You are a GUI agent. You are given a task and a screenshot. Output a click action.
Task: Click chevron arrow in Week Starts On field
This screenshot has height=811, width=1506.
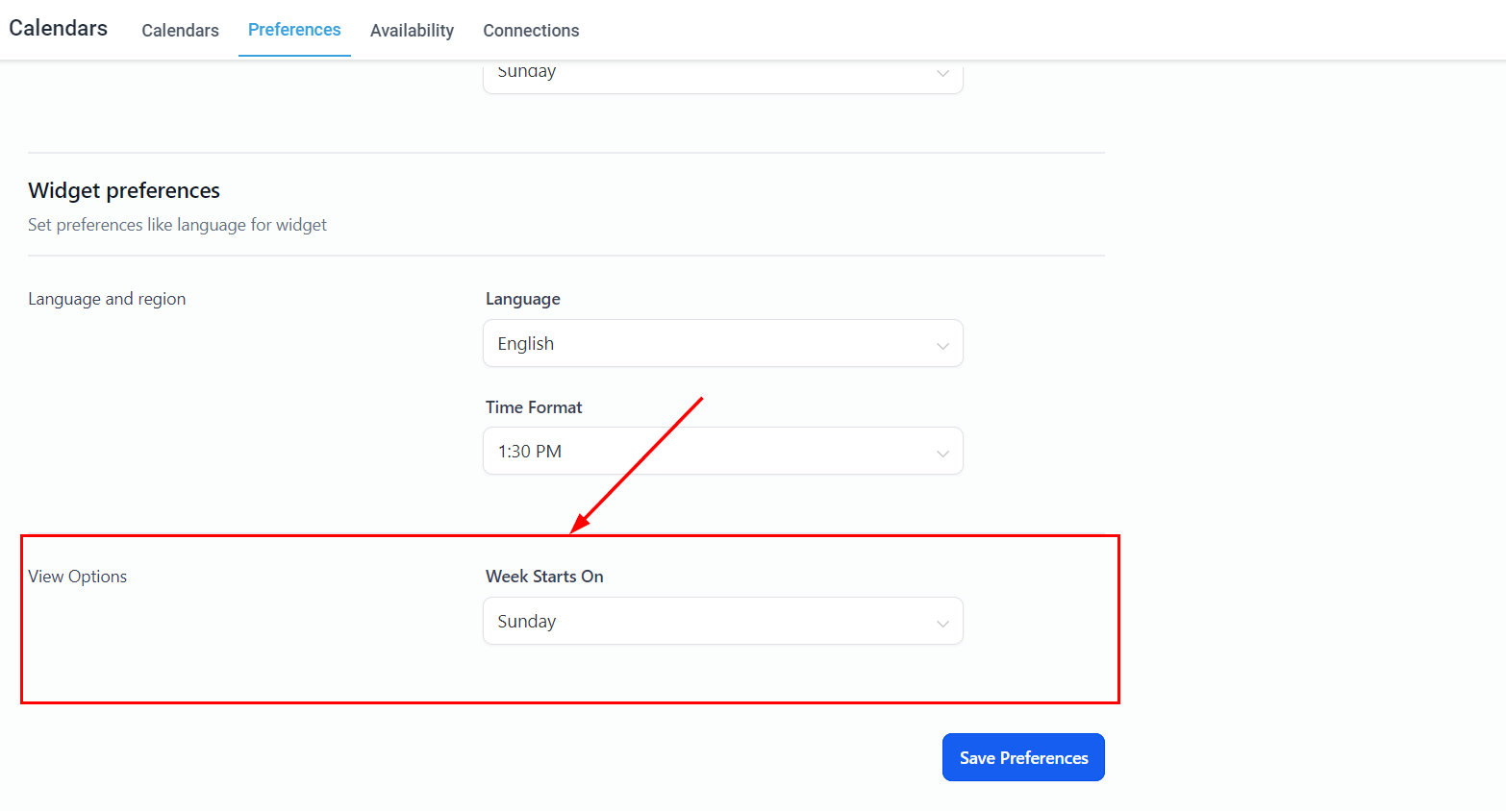tap(942, 624)
